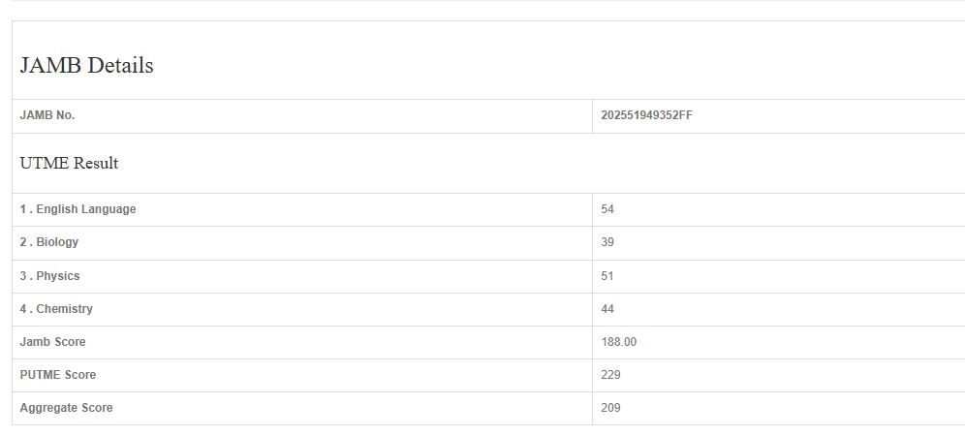Select the Biology score 39
The width and height of the screenshot is (965, 436).
point(607,242)
